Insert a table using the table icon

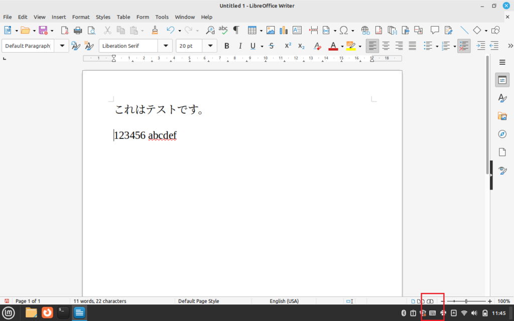tap(252, 31)
